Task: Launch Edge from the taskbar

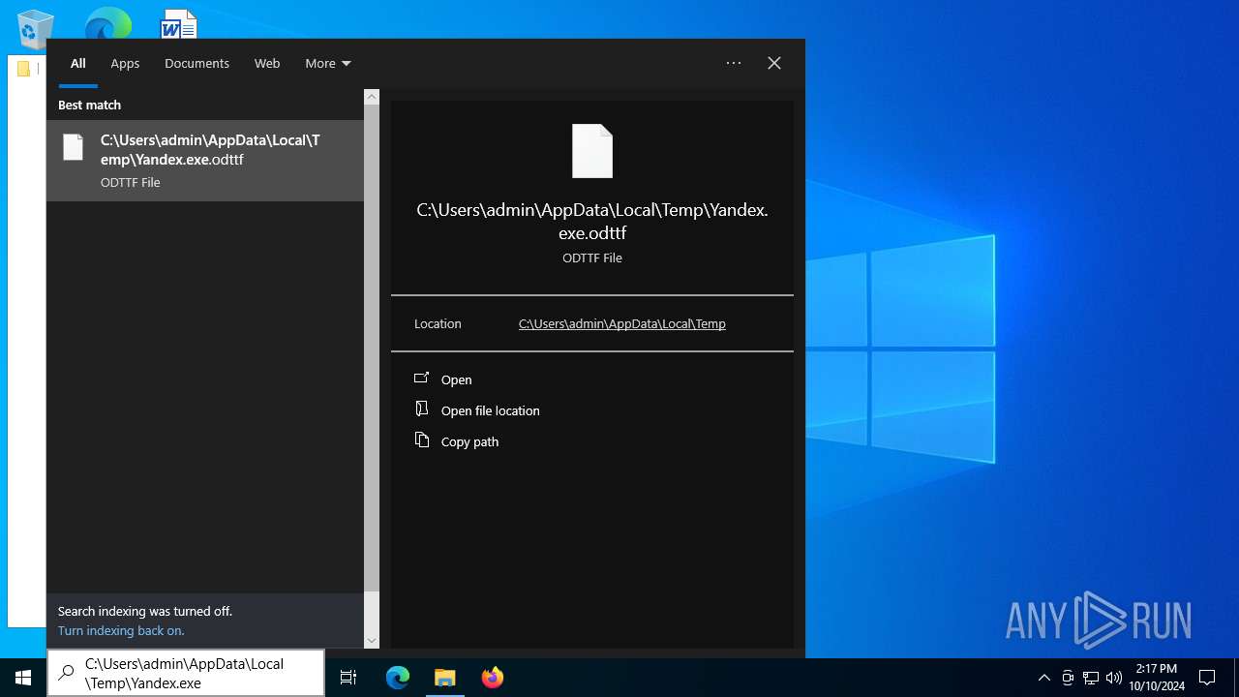Action: [398, 678]
